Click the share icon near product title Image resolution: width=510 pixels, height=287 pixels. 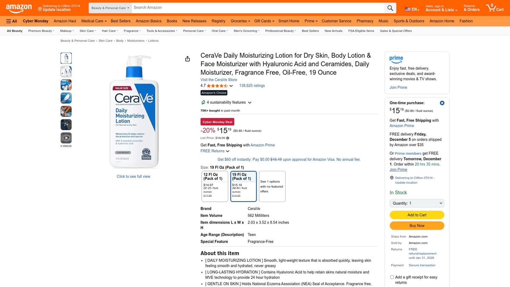coord(187,59)
